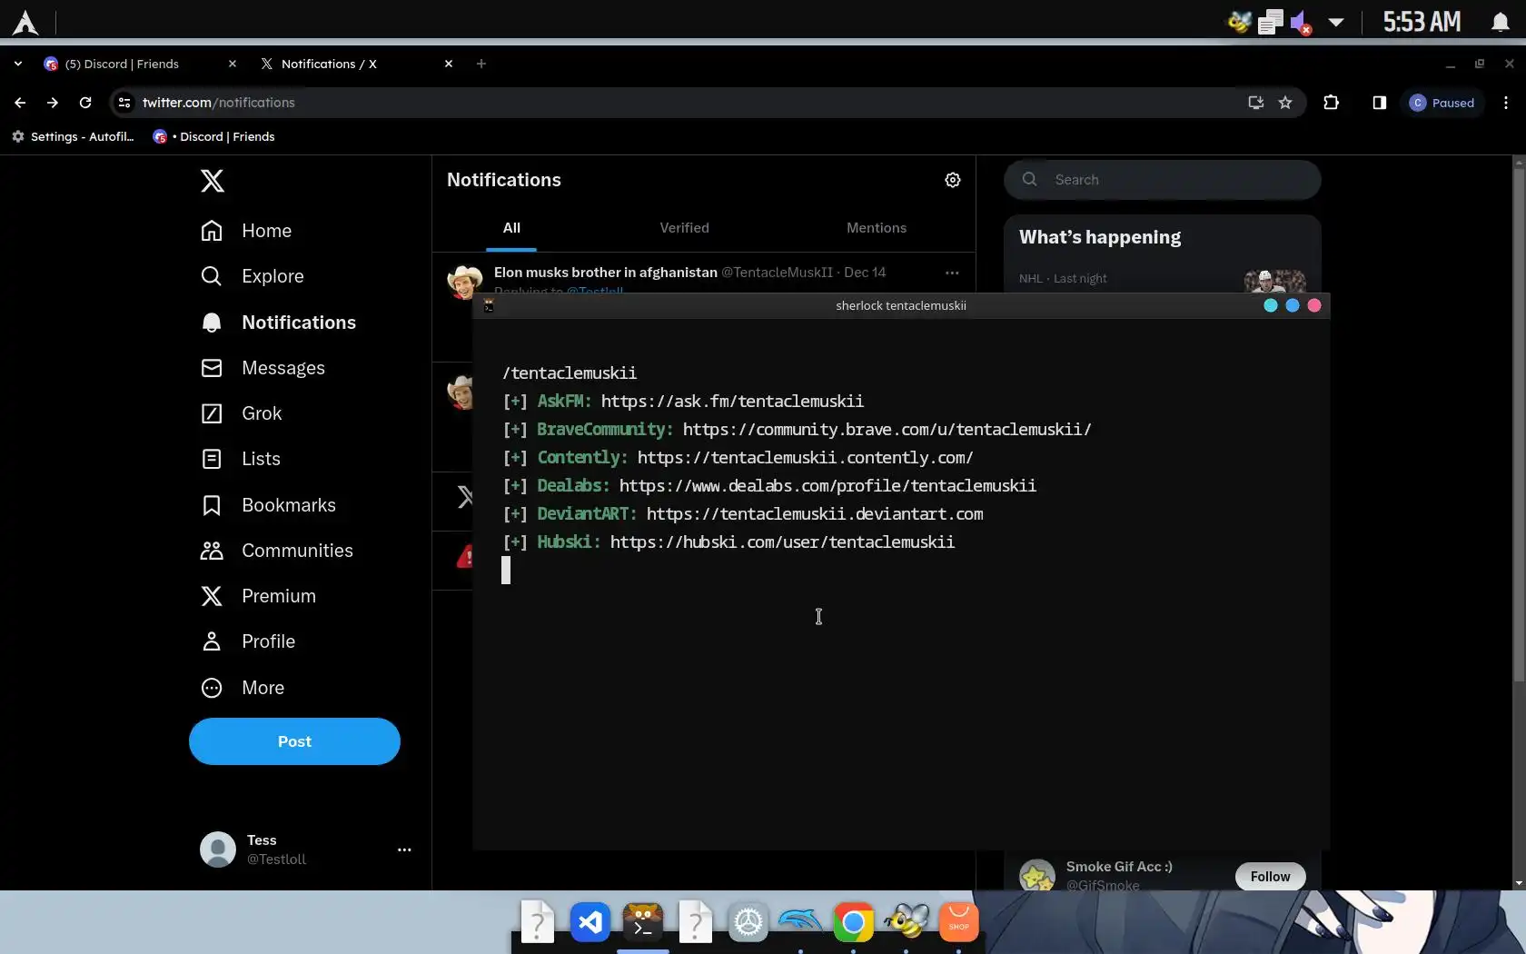Go to Messages
1526x954 pixels.
click(x=263, y=368)
